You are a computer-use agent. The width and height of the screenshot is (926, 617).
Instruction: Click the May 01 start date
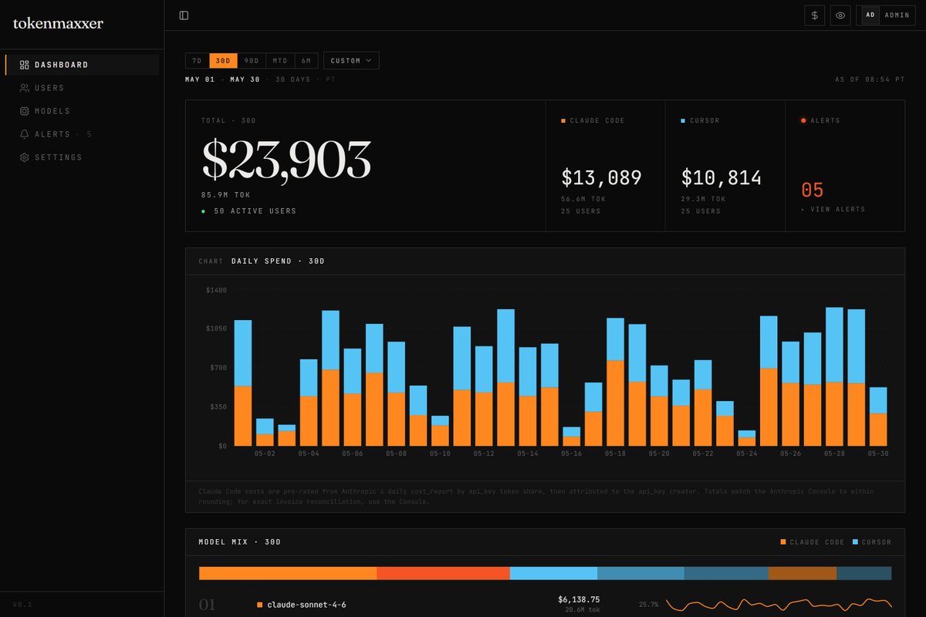pos(200,79)
